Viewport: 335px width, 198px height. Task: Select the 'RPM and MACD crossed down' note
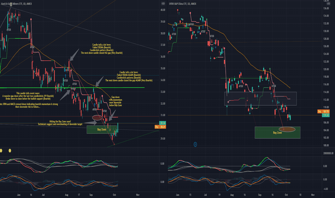coord(29,104)
